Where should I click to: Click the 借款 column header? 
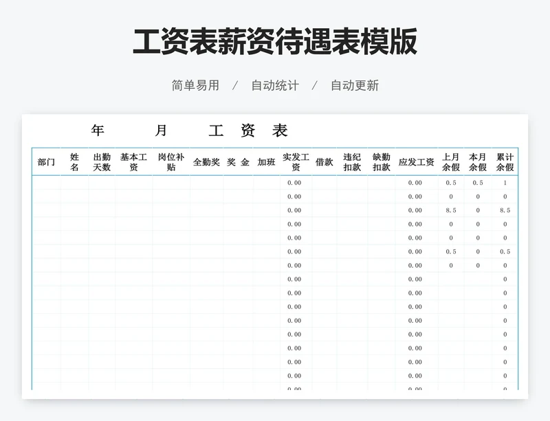(324, 162)
